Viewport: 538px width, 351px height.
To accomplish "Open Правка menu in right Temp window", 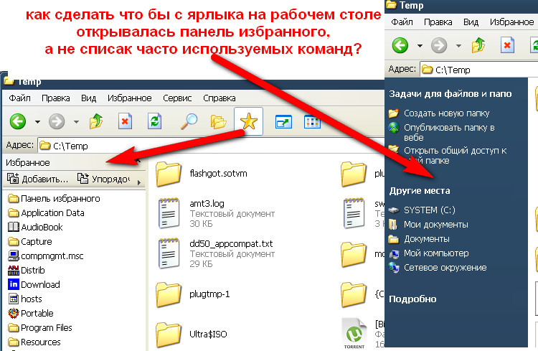I will 438,22.
